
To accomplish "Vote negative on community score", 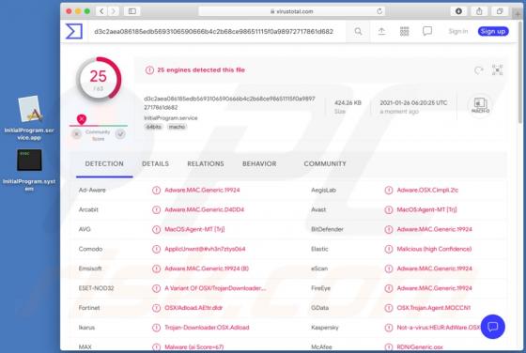I will click(x=77, y=134).
